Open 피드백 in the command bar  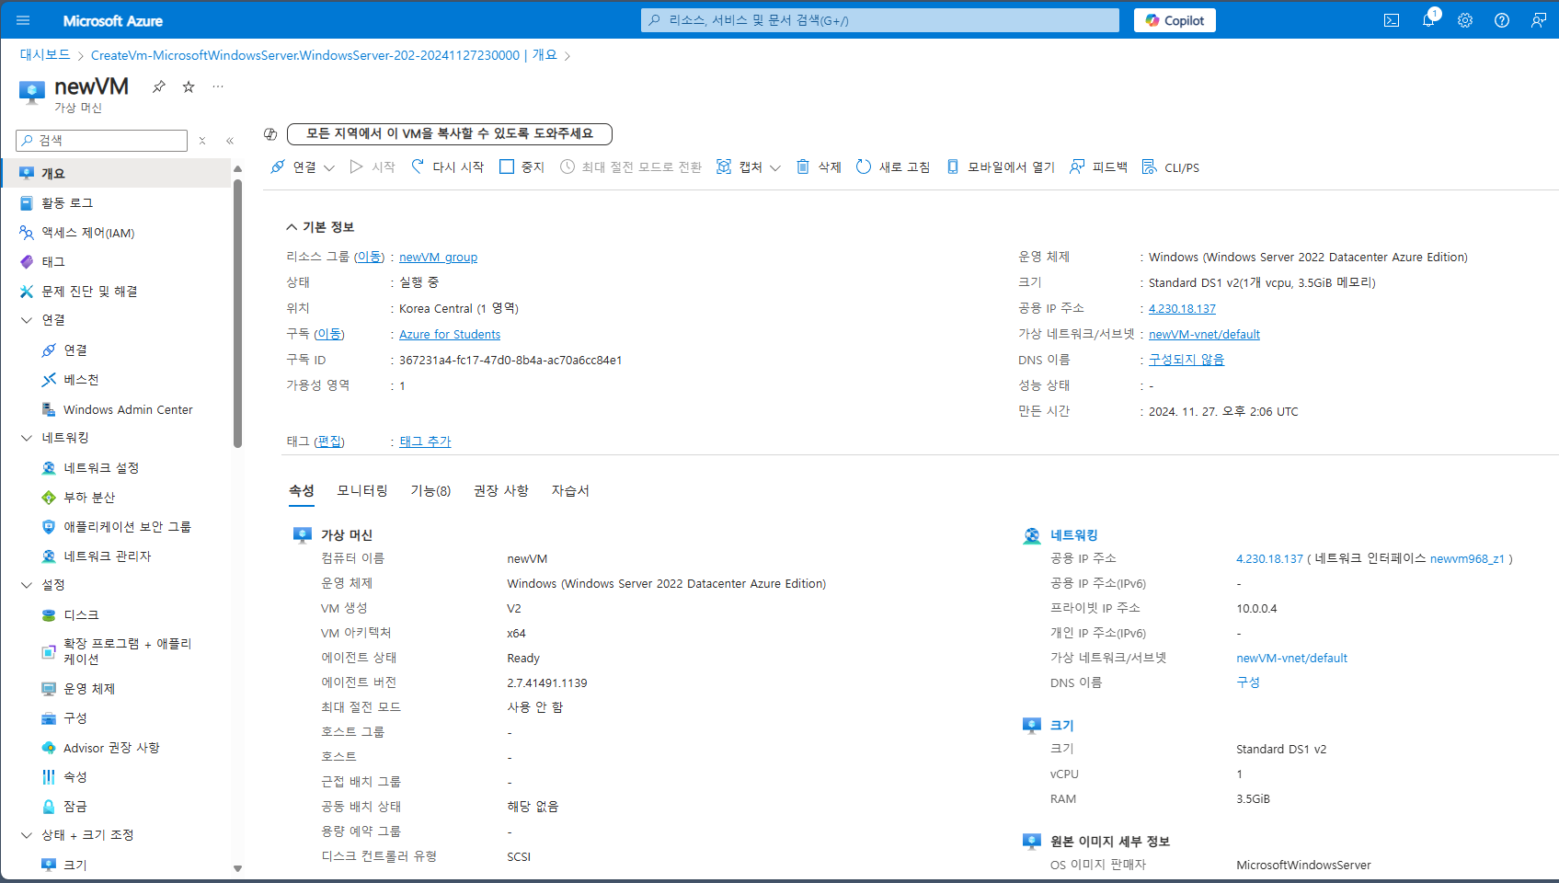pyautogui.click(x=1099, y=166)
